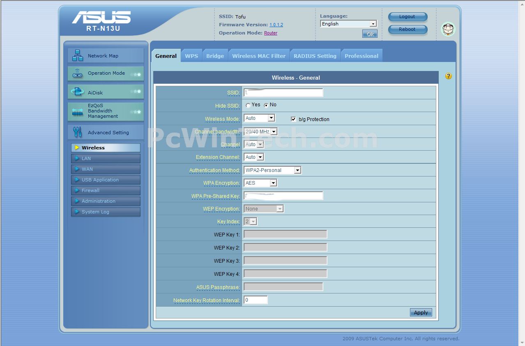Screen dimensions: 525x346
Task: Select No for Hide SSID
Action: pos(266,105)
